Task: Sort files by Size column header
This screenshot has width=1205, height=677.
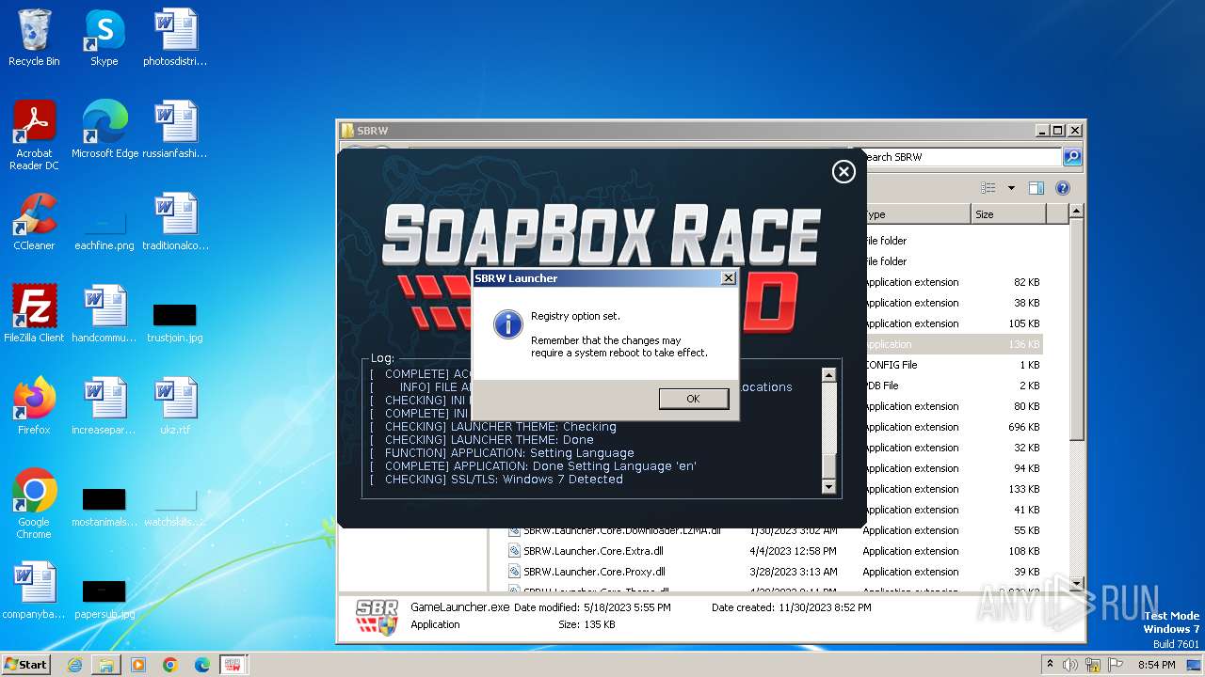Action: tap(1008, 214)
